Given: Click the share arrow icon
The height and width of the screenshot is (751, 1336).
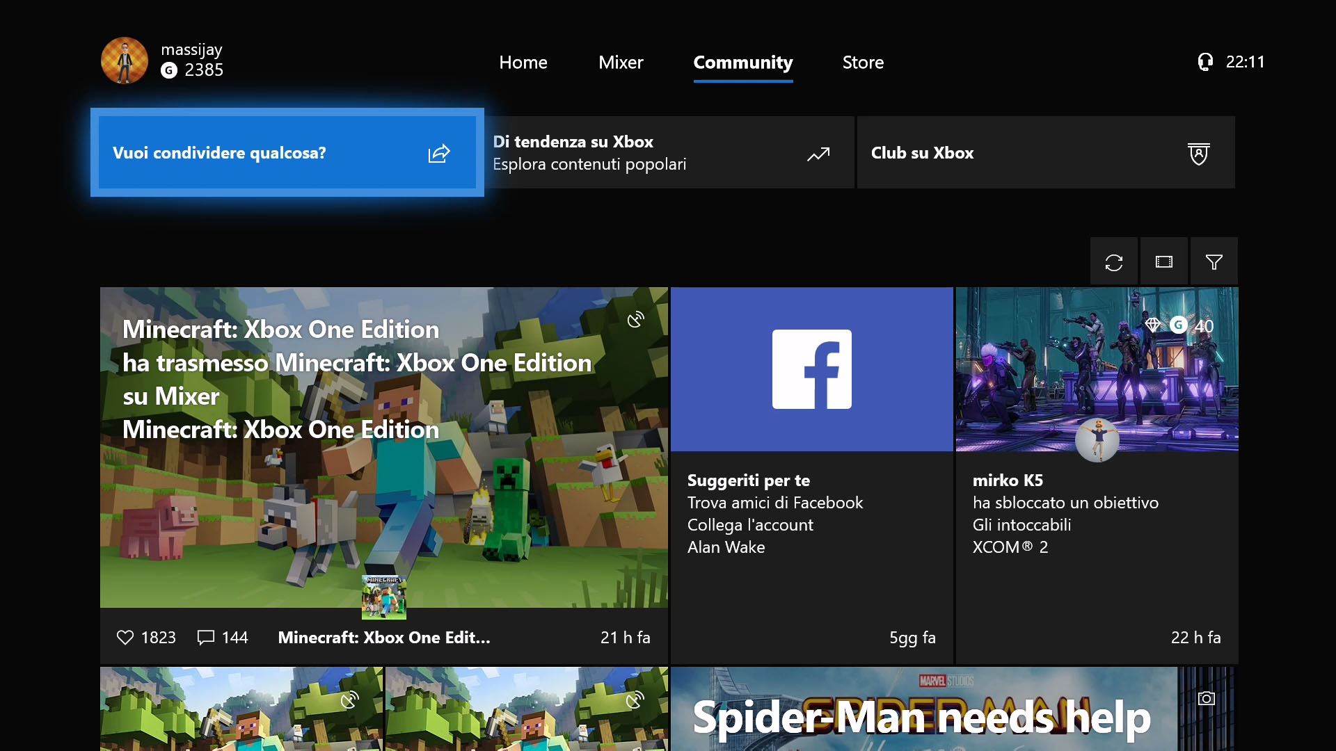Looking at the screenshot, I should pyautogui.click(x=439, y=153).
